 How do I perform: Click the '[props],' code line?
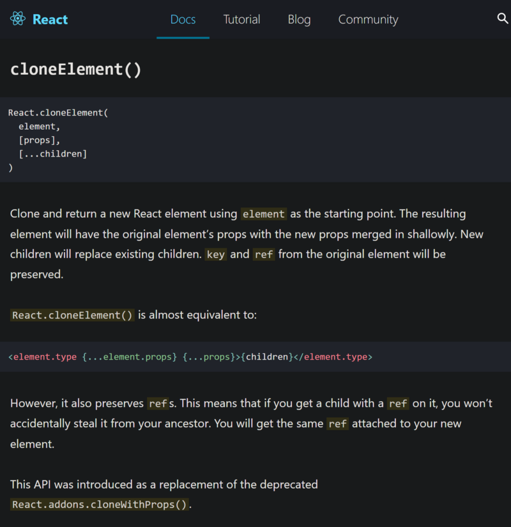40,140
